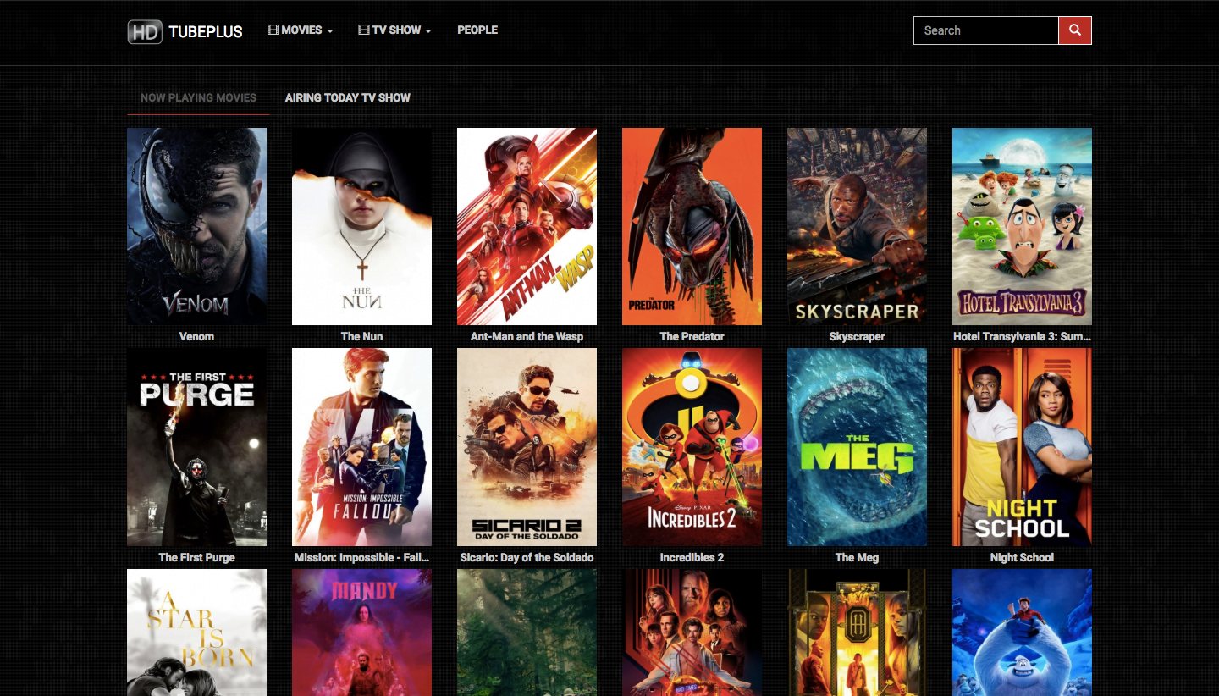Click the red search magnifier button
The height and width of the screenshot is (696, 1219).
pyautogui.click(x=1075, y=30)
